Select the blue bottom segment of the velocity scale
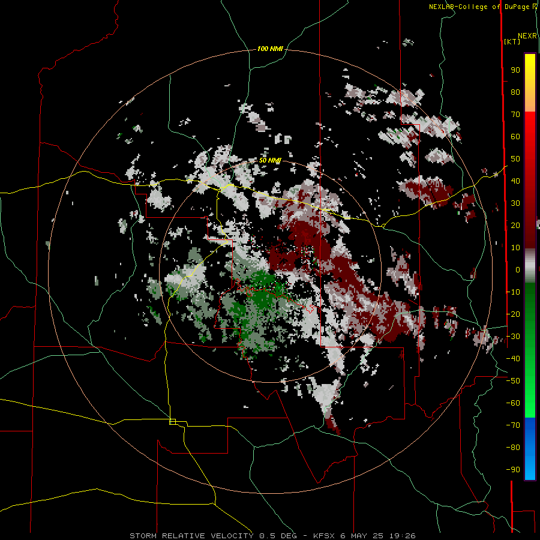540x540 pixels. coord(530,448)
